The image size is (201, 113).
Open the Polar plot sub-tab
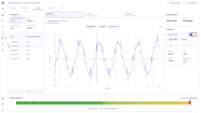pyautogui.click(x=64, y=21)
